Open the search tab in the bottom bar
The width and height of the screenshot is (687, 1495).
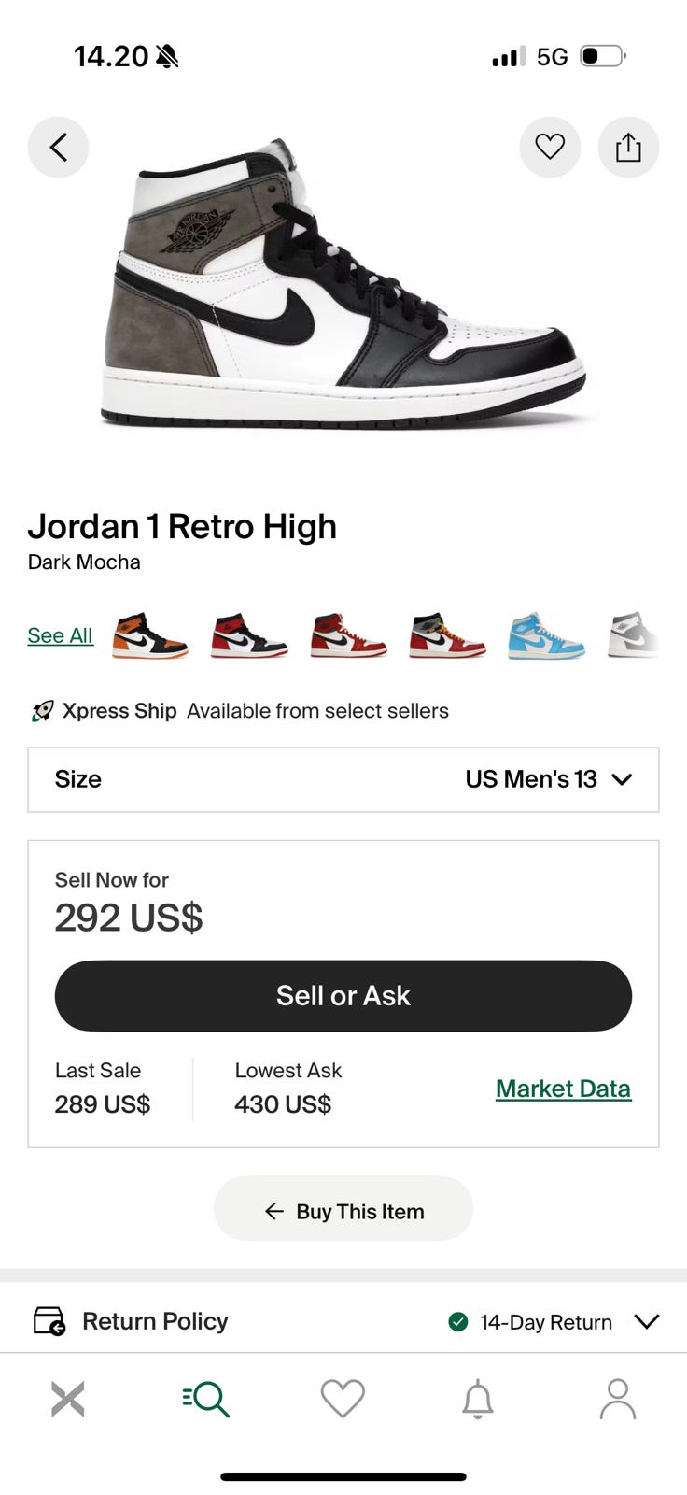point(206,1399)
